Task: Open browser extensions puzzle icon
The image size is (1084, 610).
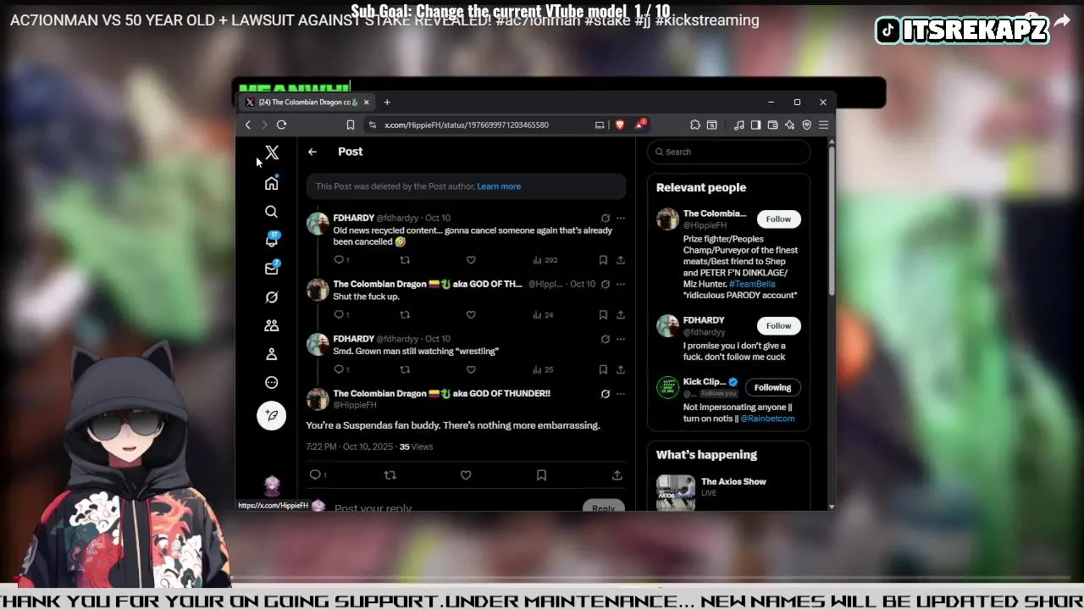Action: (x=695, y=125)
